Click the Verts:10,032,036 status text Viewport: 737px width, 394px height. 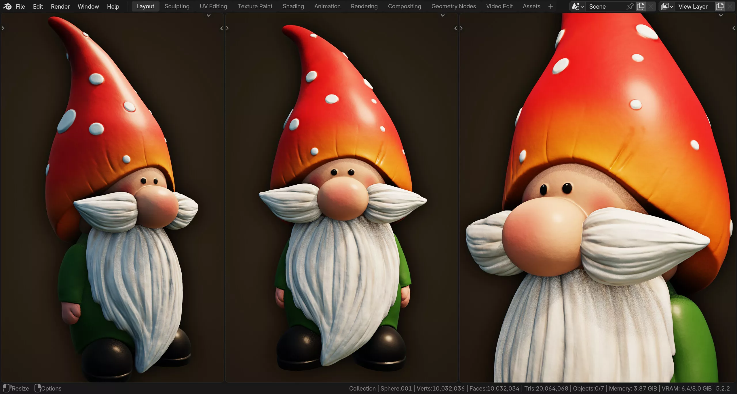440,388
